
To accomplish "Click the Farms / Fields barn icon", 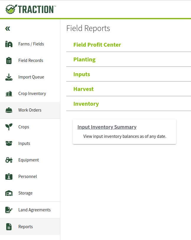I will coord(9,44).
